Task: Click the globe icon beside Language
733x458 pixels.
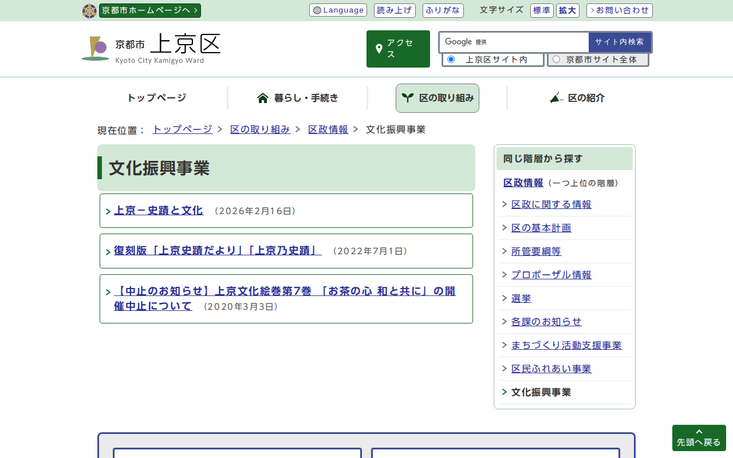Action: [x=317, y=10]
